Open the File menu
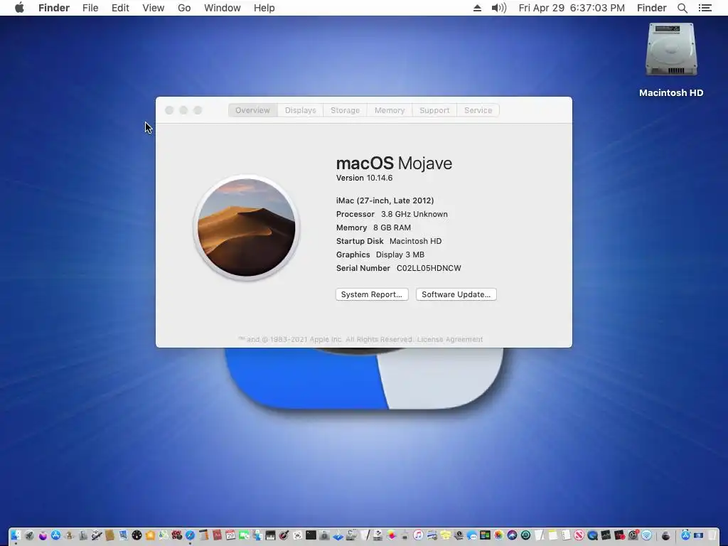 pyautogui.click(x=90, y=8)
